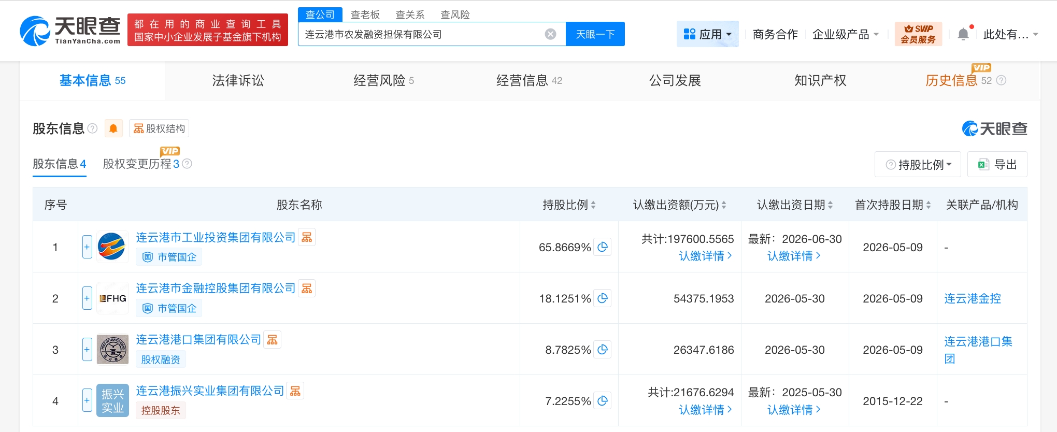1057x432 pixels.
Task: Expand row 3 shareholder details
Action: coord(87,349)
